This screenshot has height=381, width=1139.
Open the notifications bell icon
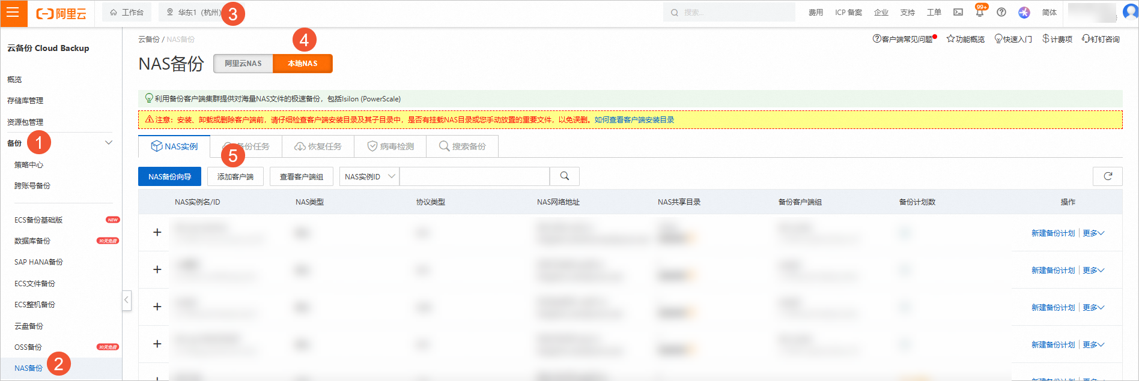pyautogui.click(x=980, y=12)
